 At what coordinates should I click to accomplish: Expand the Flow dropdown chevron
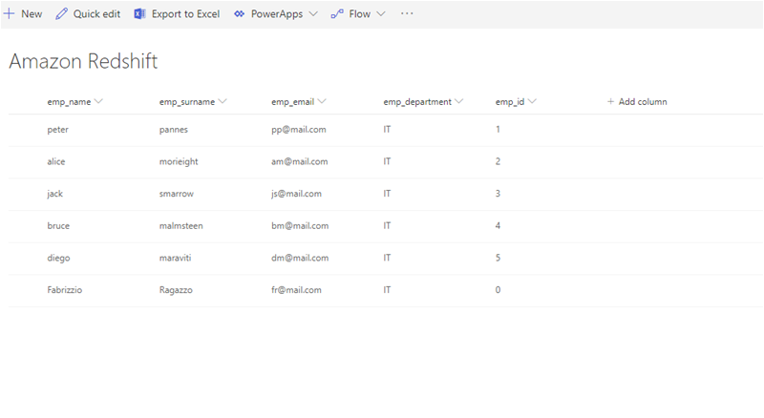point(381,14)
